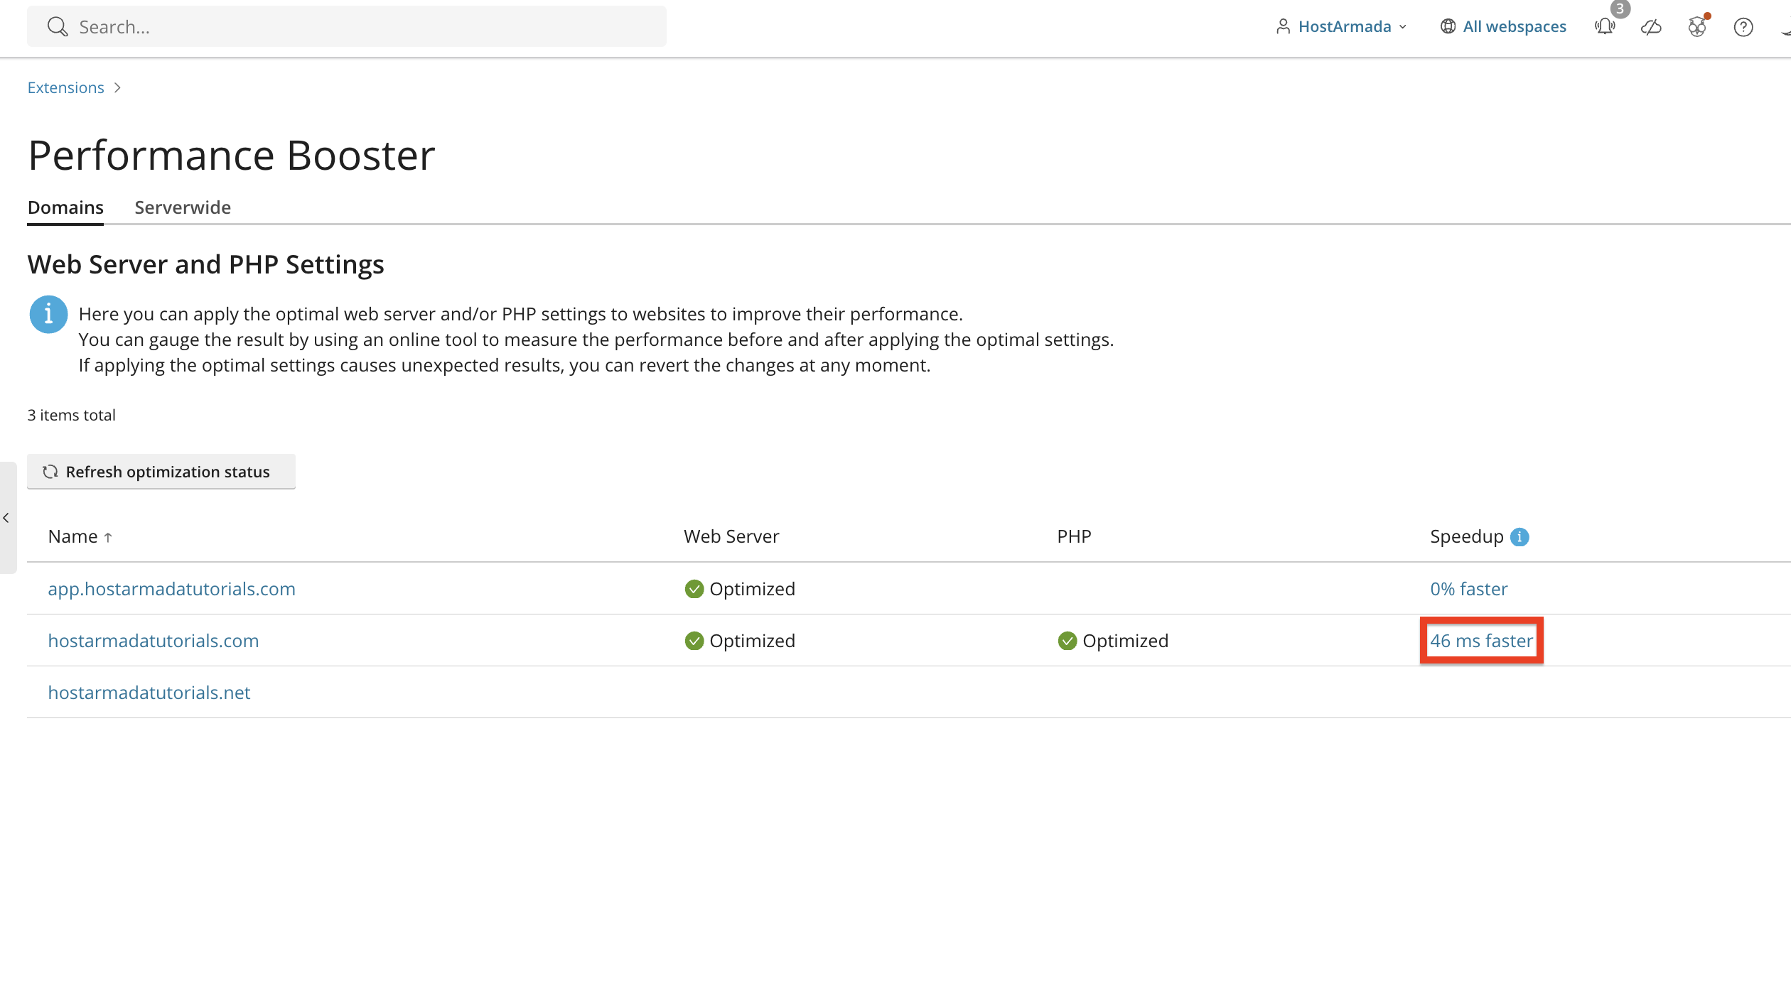
Task: Select the Domains tab
Action: 65,207
